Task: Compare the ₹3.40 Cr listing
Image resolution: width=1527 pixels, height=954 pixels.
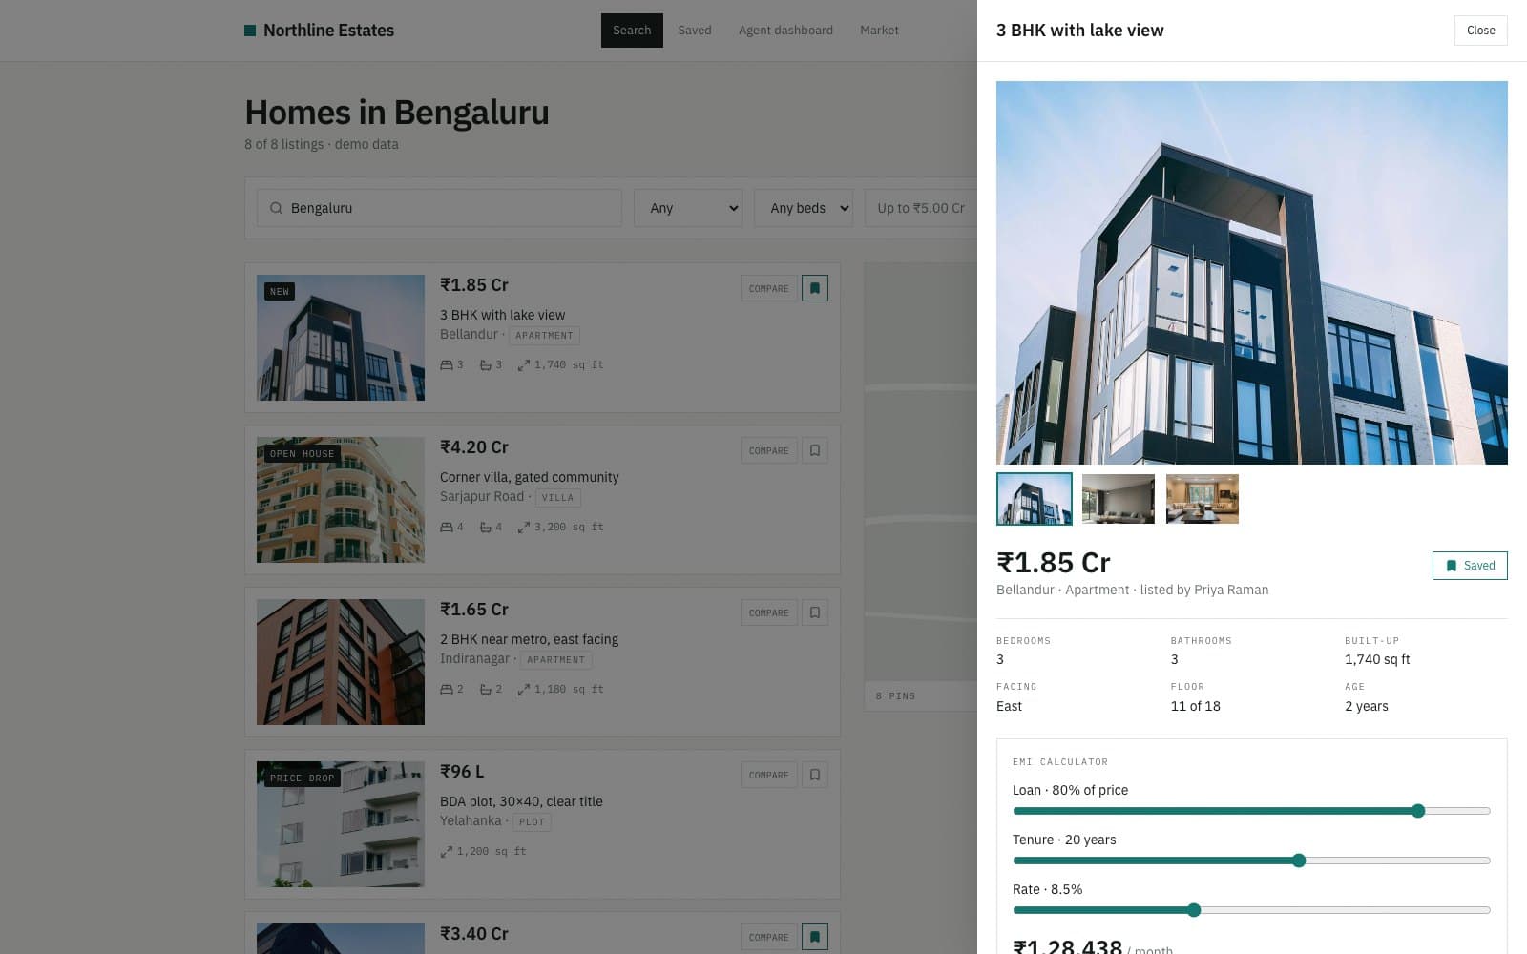Action: [768, 937]
